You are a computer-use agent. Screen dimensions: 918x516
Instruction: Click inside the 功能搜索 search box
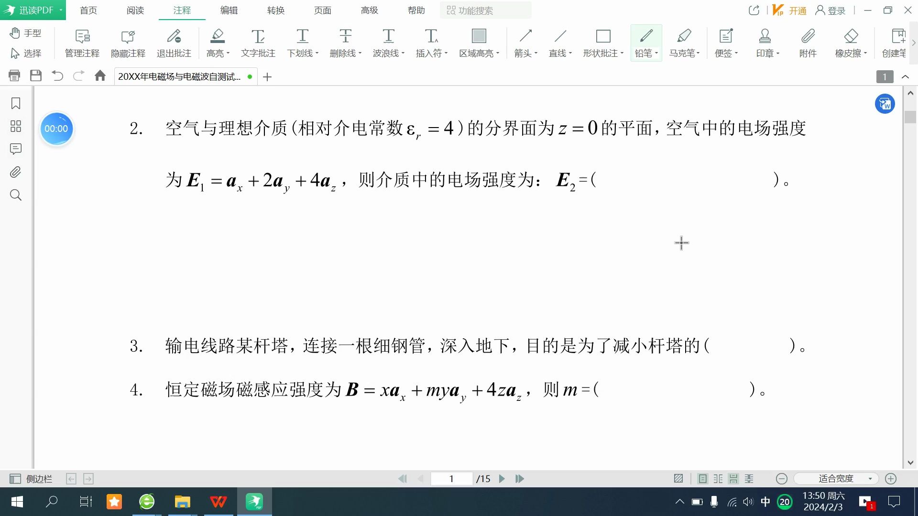coord(485,11)
